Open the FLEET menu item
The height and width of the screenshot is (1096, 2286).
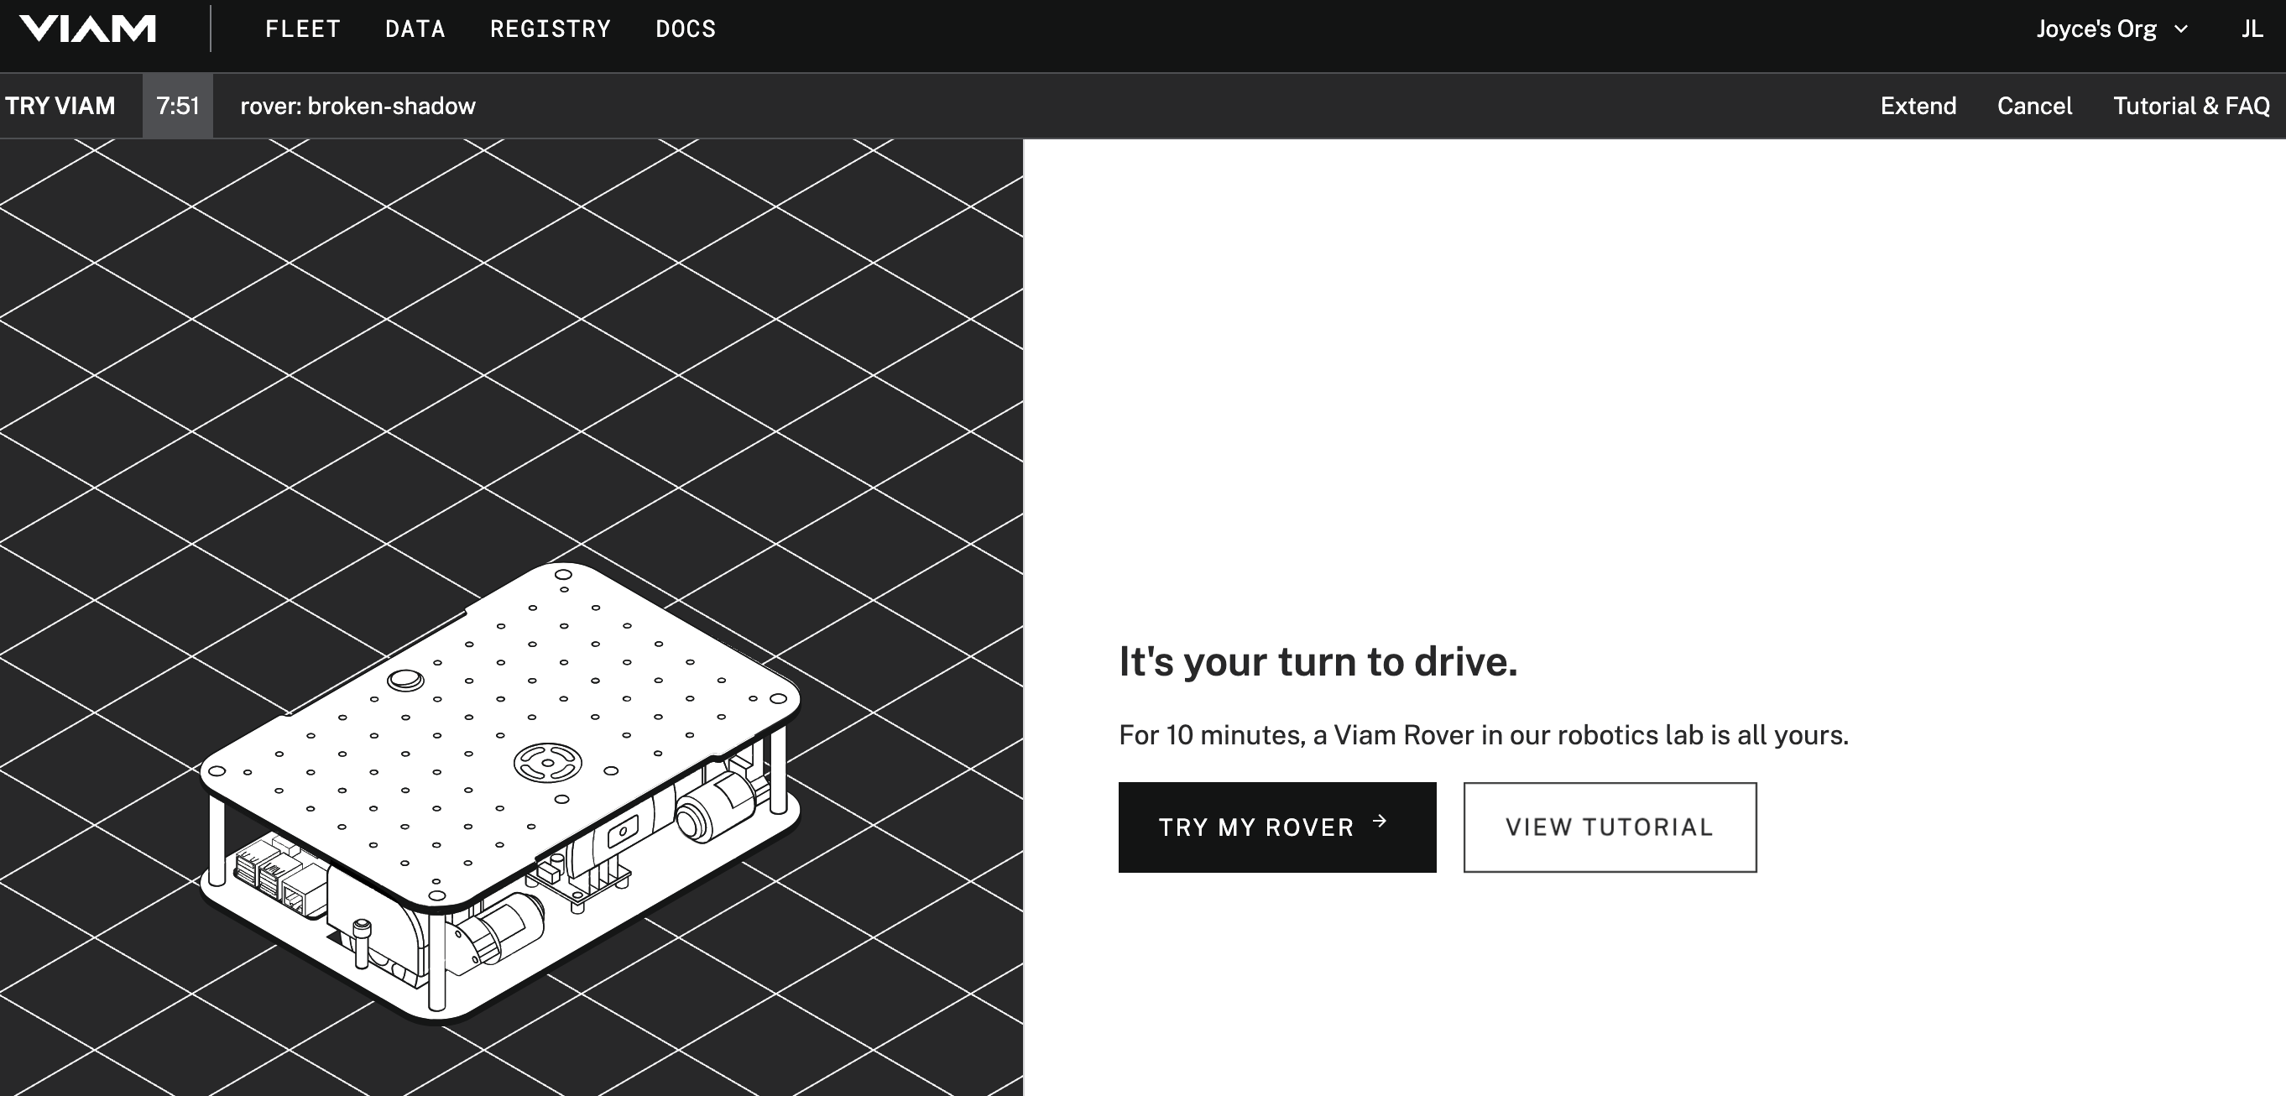click(x=303, y=29)
